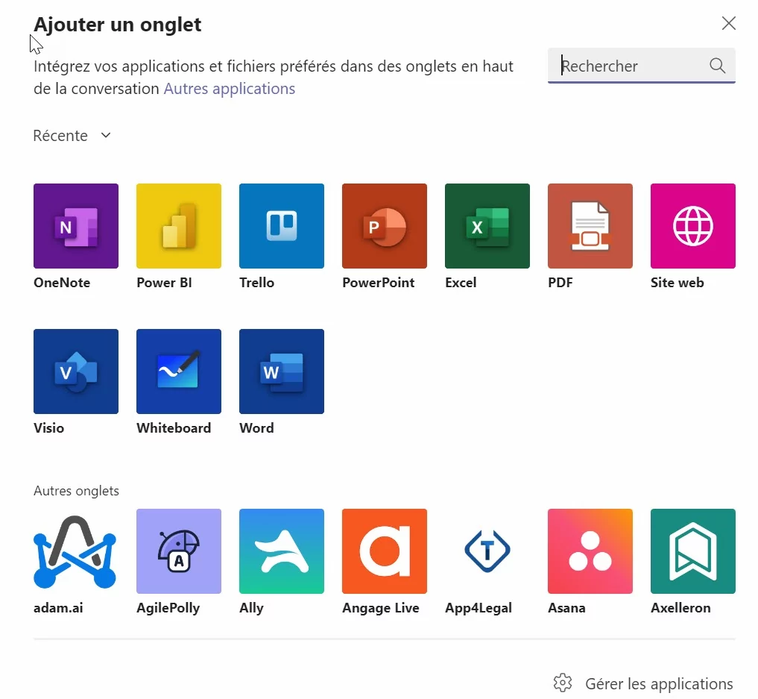Open the App4Legal app icon
The image size is (758, 699).
(x=487, y=551)
